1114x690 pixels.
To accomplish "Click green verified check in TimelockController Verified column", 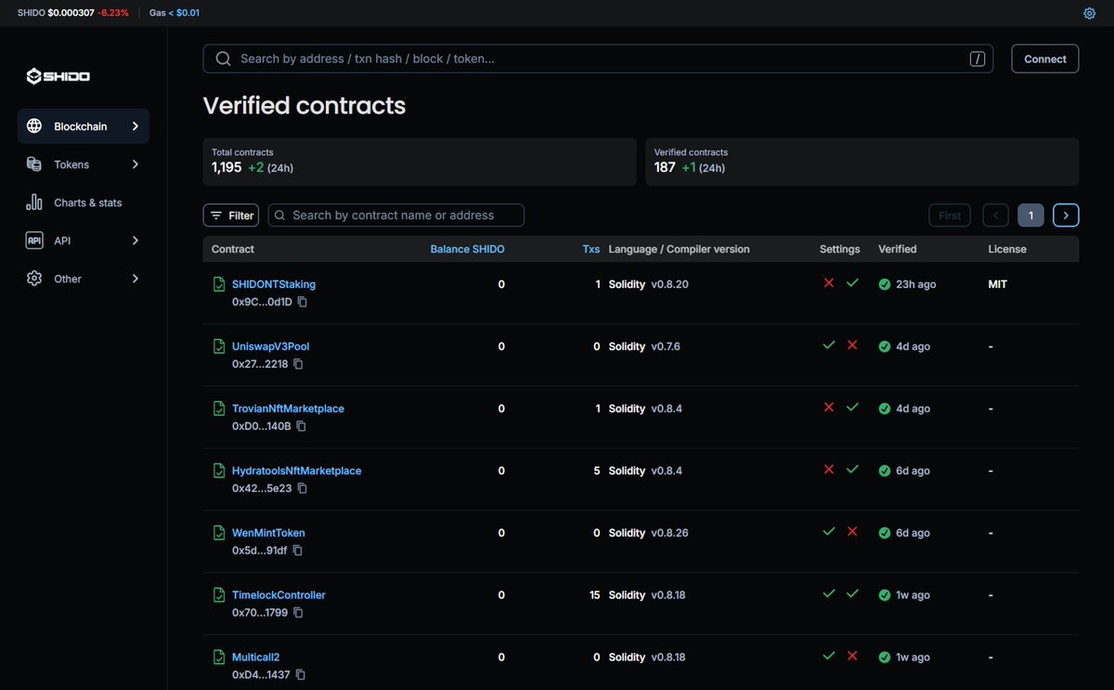I will point(885,595).
